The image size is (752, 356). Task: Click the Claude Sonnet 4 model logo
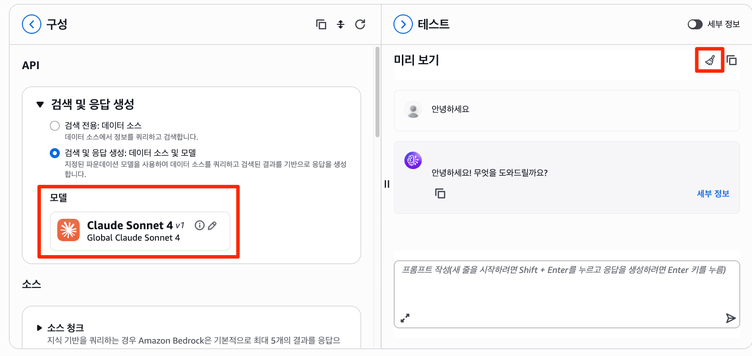[68, 230]
